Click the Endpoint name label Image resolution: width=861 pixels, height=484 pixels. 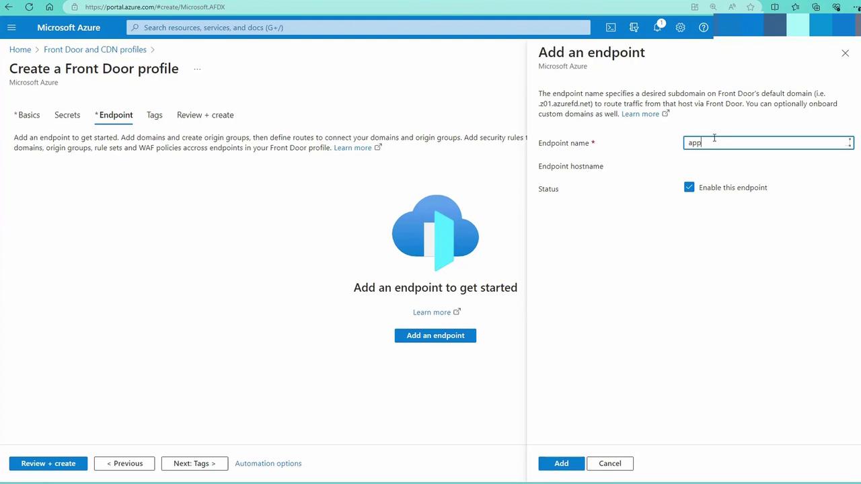pos(564,143)
